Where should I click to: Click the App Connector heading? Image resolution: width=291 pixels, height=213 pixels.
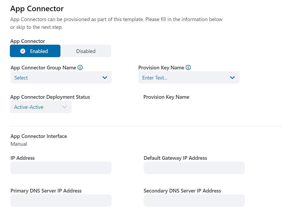37,9
